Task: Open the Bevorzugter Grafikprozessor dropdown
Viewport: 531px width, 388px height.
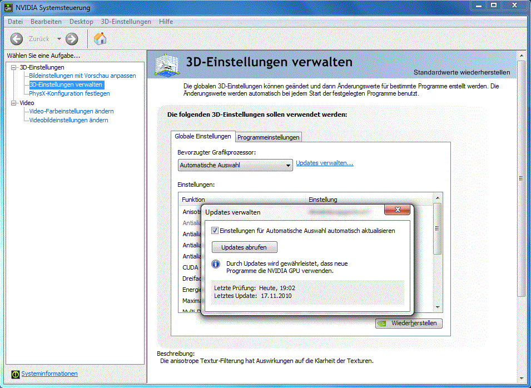Action: tap(235, 165)
